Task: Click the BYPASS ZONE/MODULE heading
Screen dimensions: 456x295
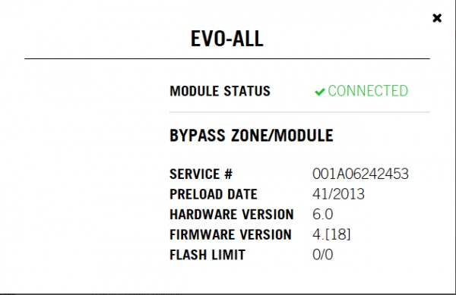Action: [x=252, y=136]
